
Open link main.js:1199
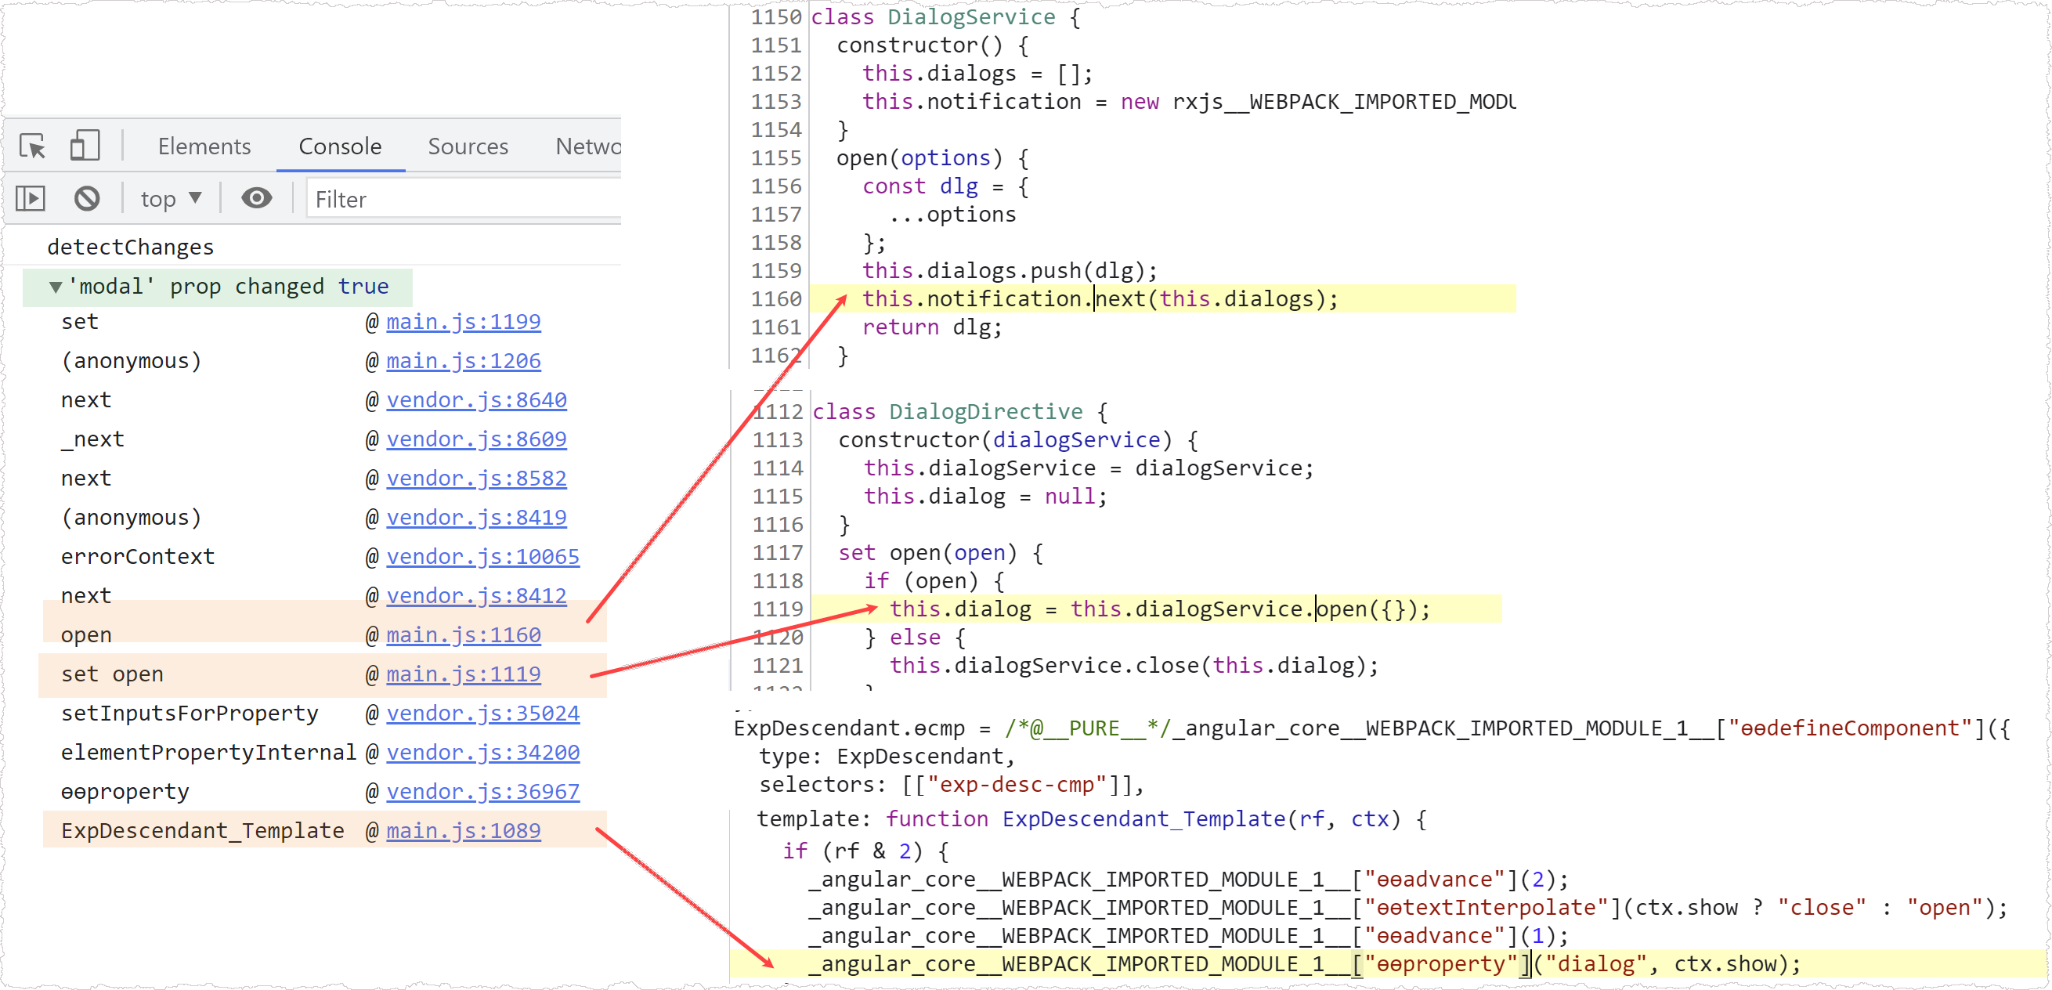(464, 322)
